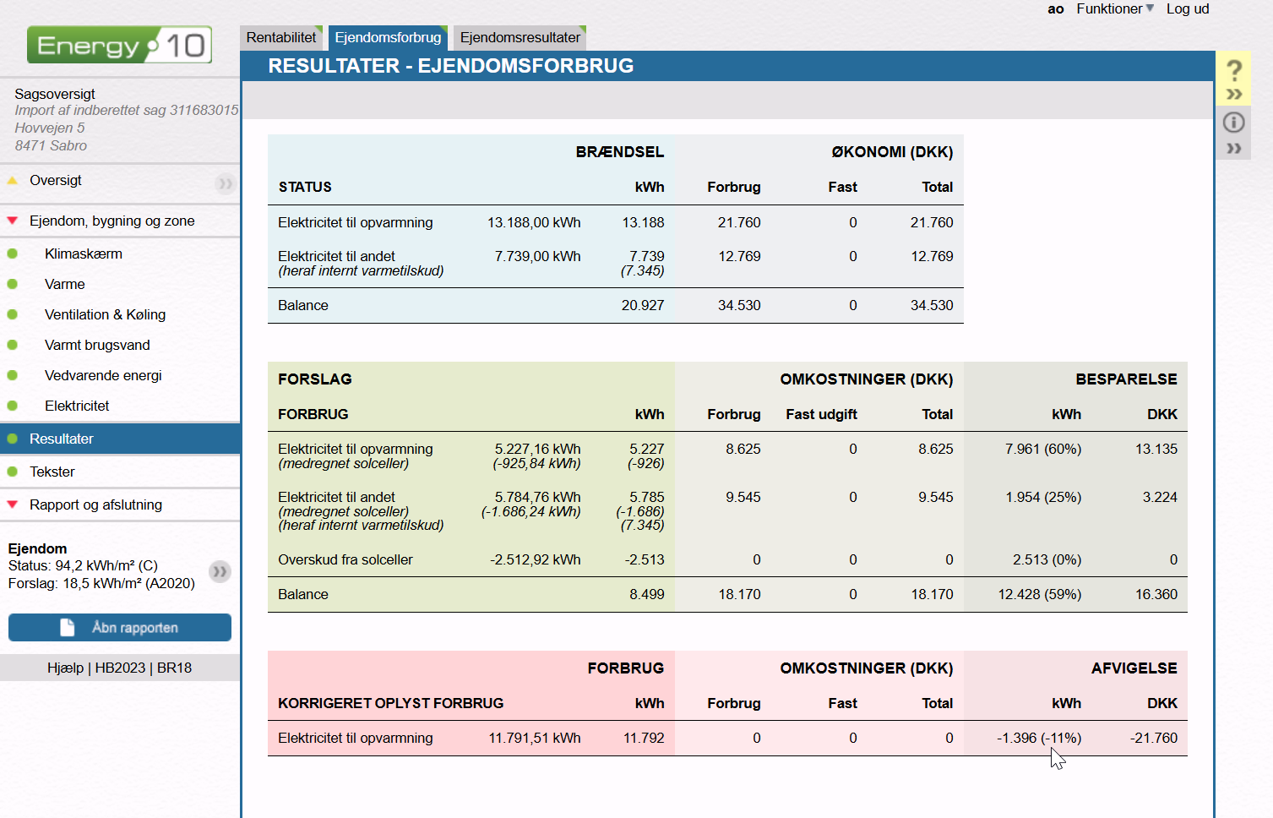This screenshot has width=1273, height=818.
Task: Switch to the Ejendomsresultater tab
Action: coord(520,37)
